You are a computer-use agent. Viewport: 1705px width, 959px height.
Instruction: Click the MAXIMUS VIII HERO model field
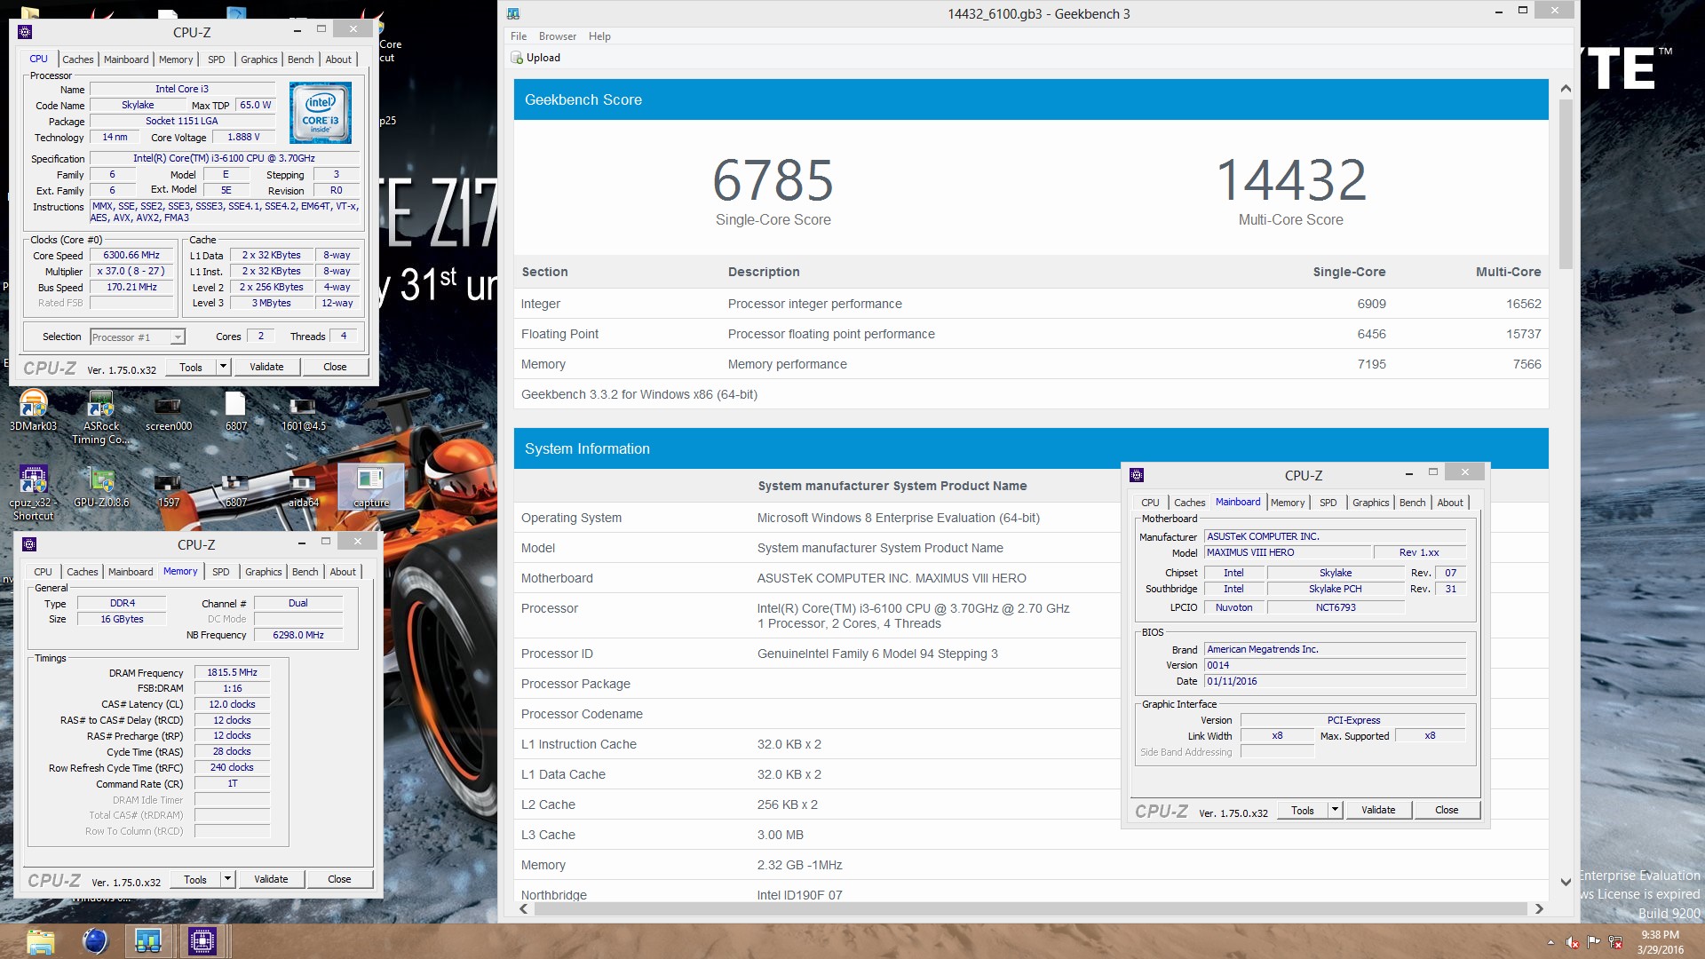[1288, 552]
